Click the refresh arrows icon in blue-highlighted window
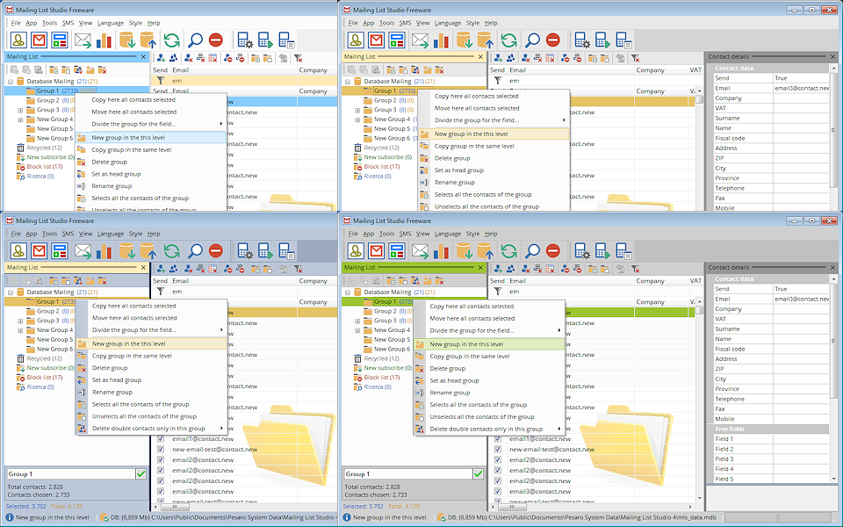 coord(171,40)
